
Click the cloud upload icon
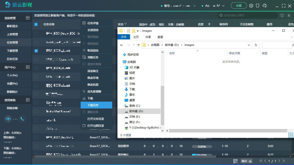pyautogui.click(x=265, y=6)
